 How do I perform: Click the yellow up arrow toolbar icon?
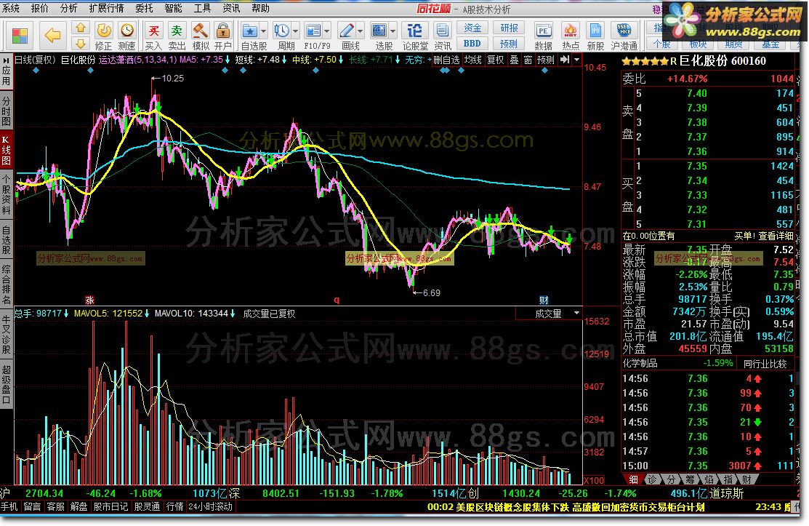tap(81, 28)
